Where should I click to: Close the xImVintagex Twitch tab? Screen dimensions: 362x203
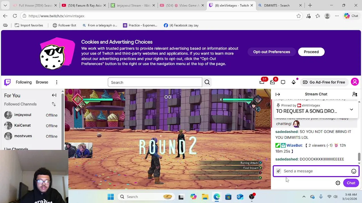[251, 5]
